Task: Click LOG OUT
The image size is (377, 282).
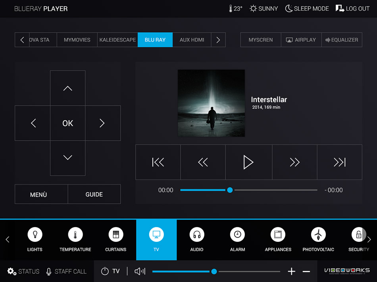Action: click(352, 9)
